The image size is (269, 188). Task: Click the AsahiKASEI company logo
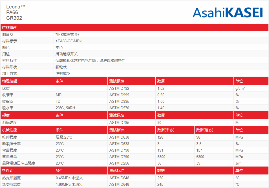pyautogui.click(x=228, y=12)
